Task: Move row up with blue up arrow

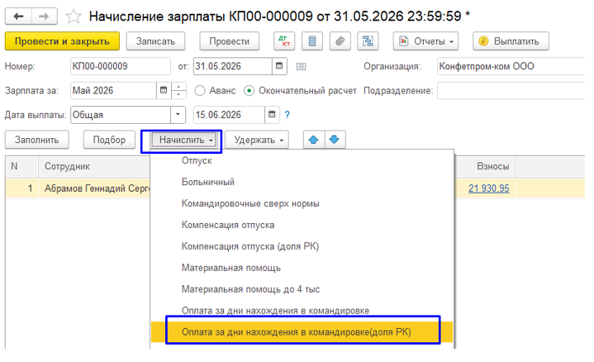Action: 314,140
